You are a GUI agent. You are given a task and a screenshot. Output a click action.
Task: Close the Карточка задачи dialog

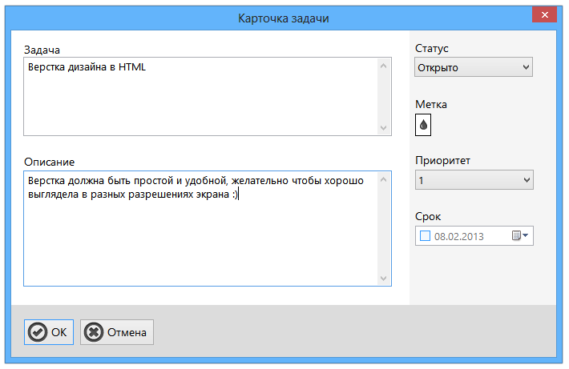point(544,15)
